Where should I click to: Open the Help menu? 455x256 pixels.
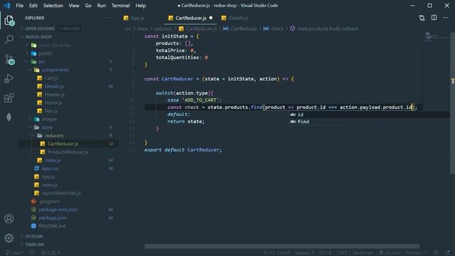coord(141,6)
